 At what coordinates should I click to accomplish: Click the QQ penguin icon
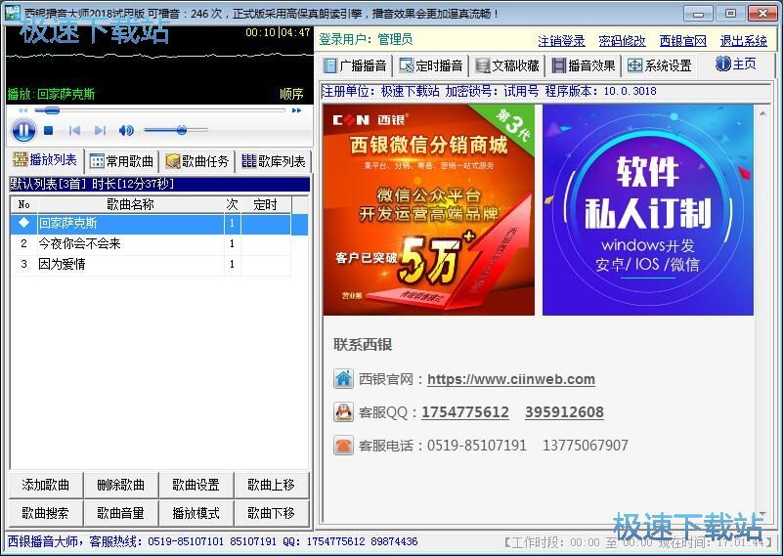pos(343,412)
